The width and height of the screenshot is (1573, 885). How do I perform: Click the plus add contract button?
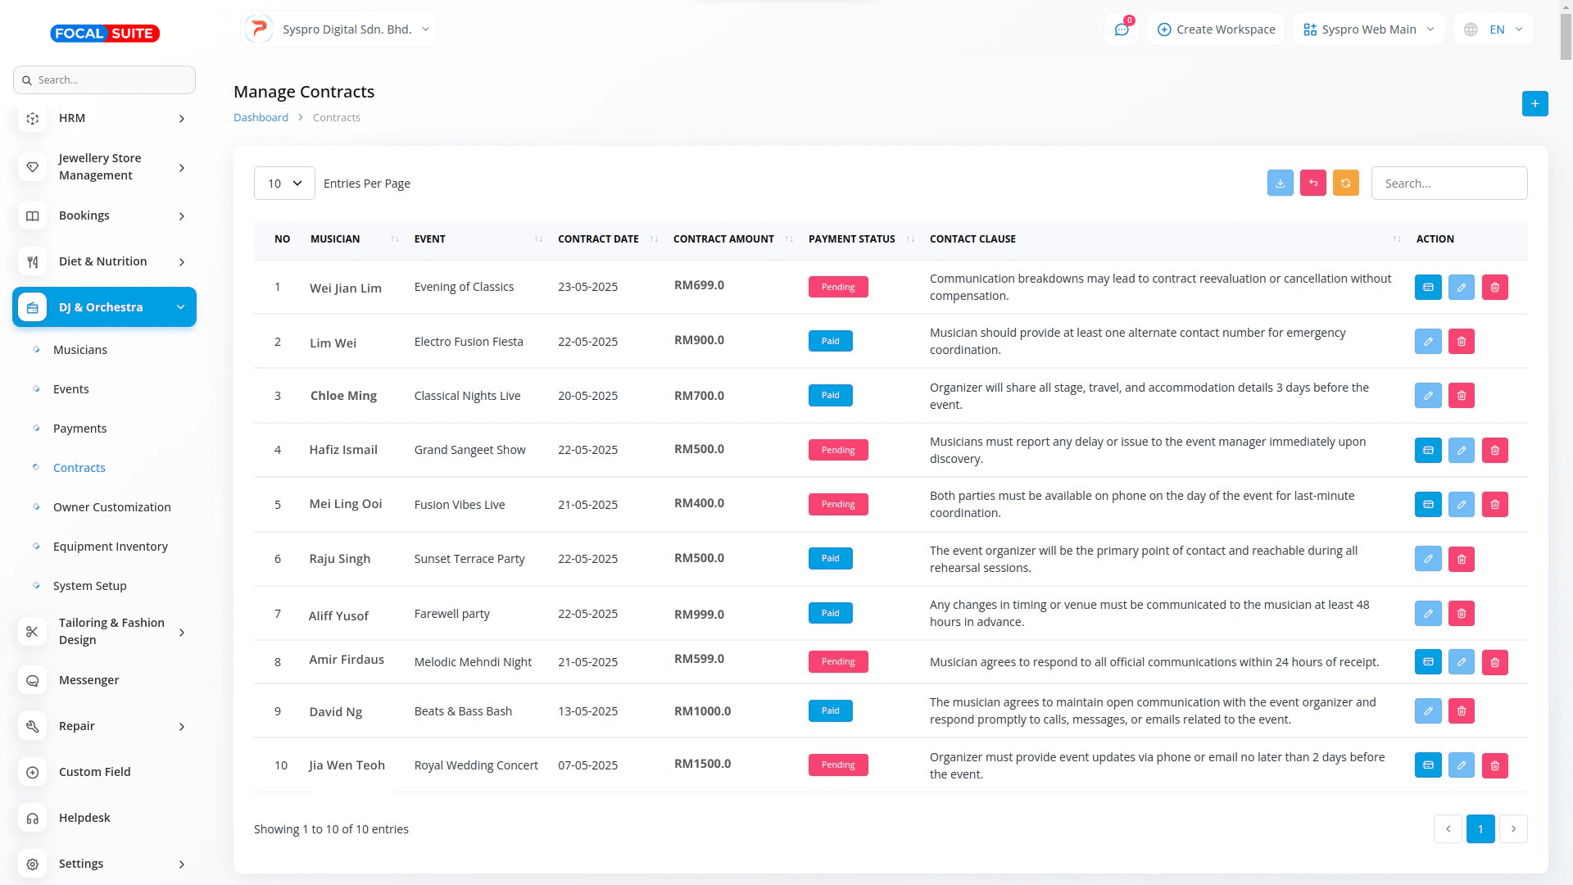point(1534,104)
